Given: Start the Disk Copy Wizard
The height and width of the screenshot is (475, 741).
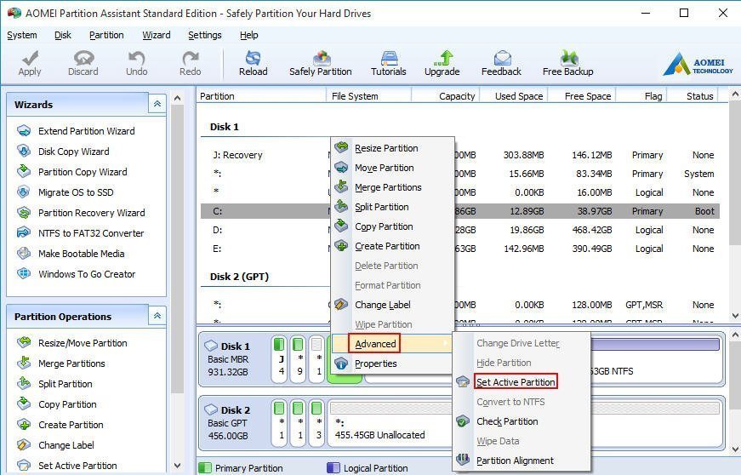Looking at the screenshot, I should [63, 152].
